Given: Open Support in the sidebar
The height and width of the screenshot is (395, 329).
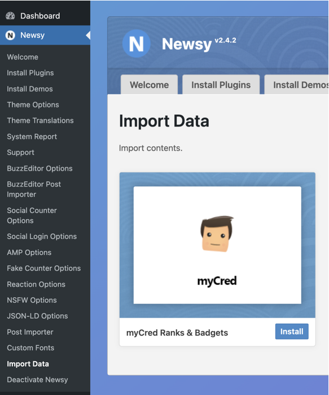Looking at the screenshot, I should 21,153.
